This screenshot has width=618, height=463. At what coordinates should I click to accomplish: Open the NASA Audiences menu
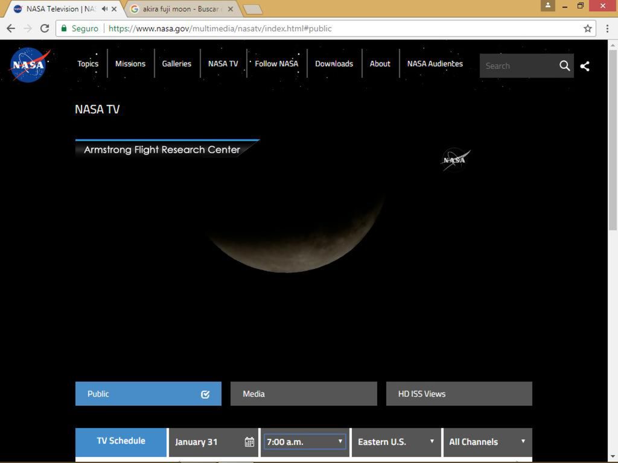coord(435,64)
